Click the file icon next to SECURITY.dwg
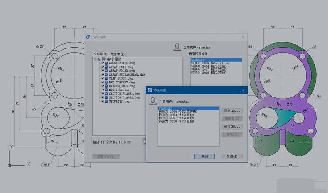The height and width of the screenshot is (193, 328). click(106, 101)
